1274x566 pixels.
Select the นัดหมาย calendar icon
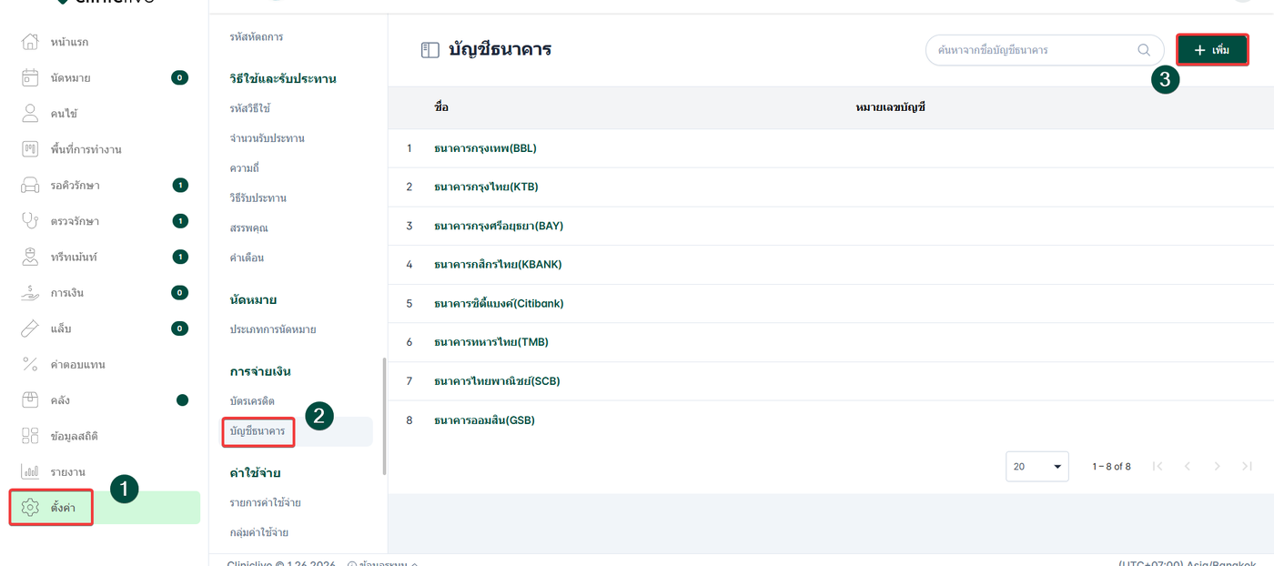click(30, 77)
